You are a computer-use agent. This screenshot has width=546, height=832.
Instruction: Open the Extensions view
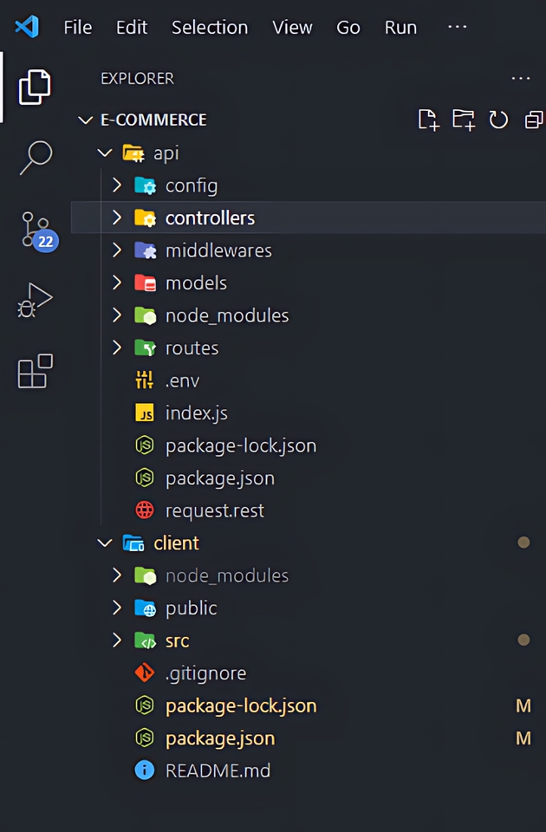[x=35, y=371]
